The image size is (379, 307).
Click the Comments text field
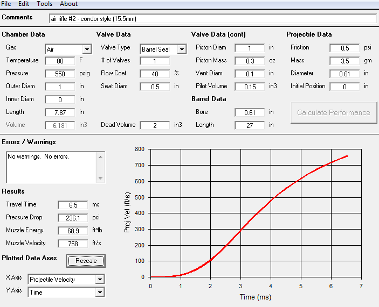212,18
